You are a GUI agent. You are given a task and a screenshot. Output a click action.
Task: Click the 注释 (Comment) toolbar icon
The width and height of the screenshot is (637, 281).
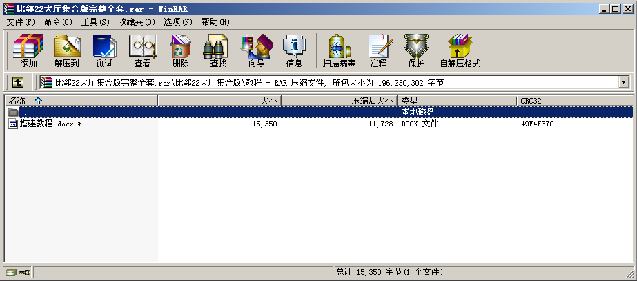click(378, 50)
